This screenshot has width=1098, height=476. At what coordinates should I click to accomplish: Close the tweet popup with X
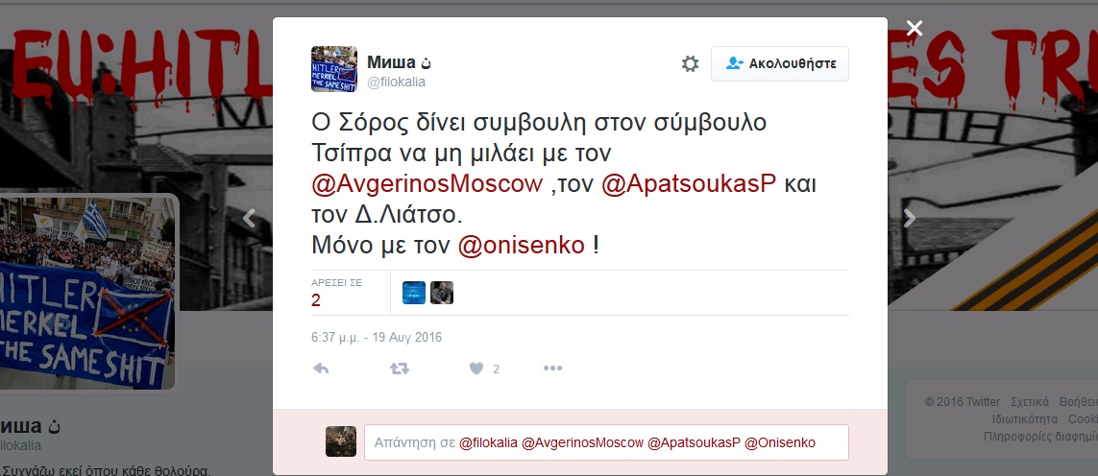pos(914,28)
